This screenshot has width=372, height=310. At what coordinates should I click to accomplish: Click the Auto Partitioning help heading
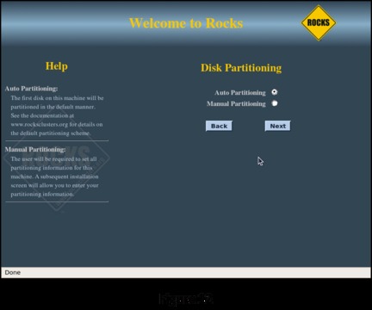pos(31,89)
